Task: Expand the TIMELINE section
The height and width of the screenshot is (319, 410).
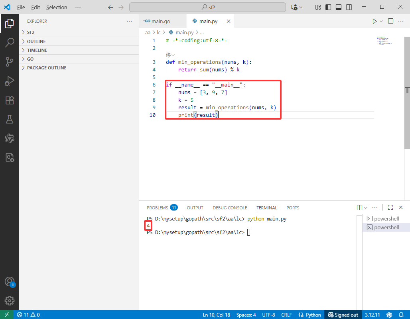Action: coord(79,50)
